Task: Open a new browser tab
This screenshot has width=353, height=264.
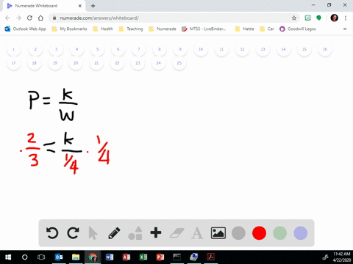Action: (x=93, y=6)
